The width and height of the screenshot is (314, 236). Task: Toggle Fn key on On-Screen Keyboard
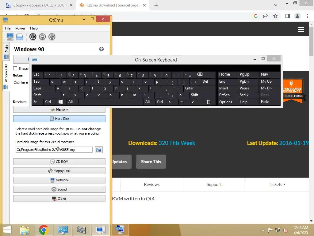coord(37,102)
